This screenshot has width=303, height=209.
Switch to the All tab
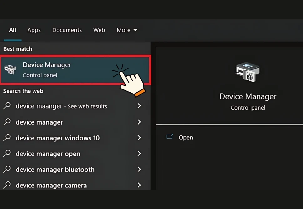click(x=13, y=30)
